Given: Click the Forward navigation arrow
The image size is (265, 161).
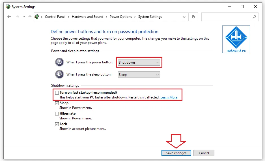Looking at the screenshot, I should click(x=17, y=17).
